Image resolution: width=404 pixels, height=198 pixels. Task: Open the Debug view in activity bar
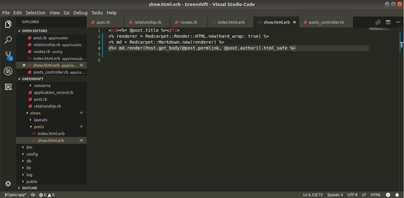click(8, 71)
